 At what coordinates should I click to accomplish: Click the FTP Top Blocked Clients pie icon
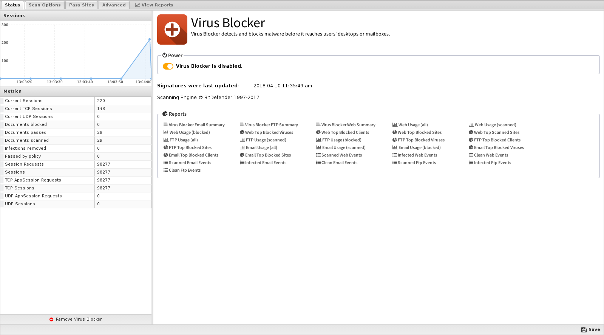tap(471, 140)
